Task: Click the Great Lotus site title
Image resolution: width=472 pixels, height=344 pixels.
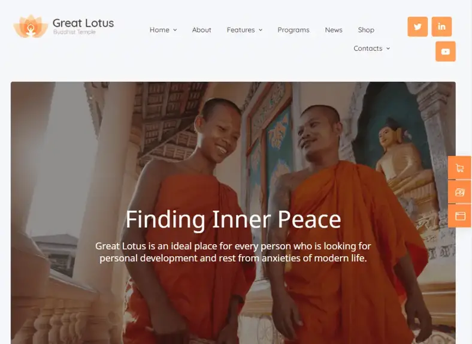Action: click(83, 23)
